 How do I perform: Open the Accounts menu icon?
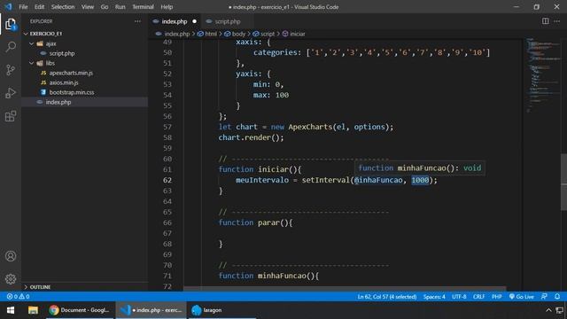point(11,256)
